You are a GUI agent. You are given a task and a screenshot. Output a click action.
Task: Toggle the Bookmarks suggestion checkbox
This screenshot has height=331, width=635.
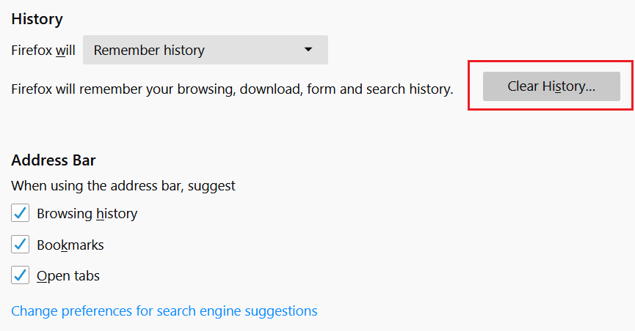coord(20,245)
